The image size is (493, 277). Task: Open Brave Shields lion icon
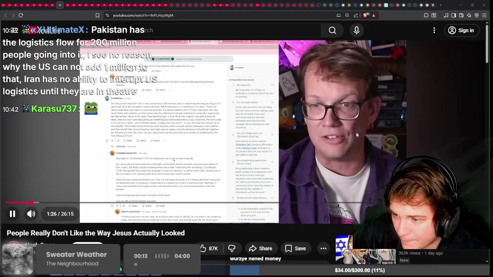366,15
